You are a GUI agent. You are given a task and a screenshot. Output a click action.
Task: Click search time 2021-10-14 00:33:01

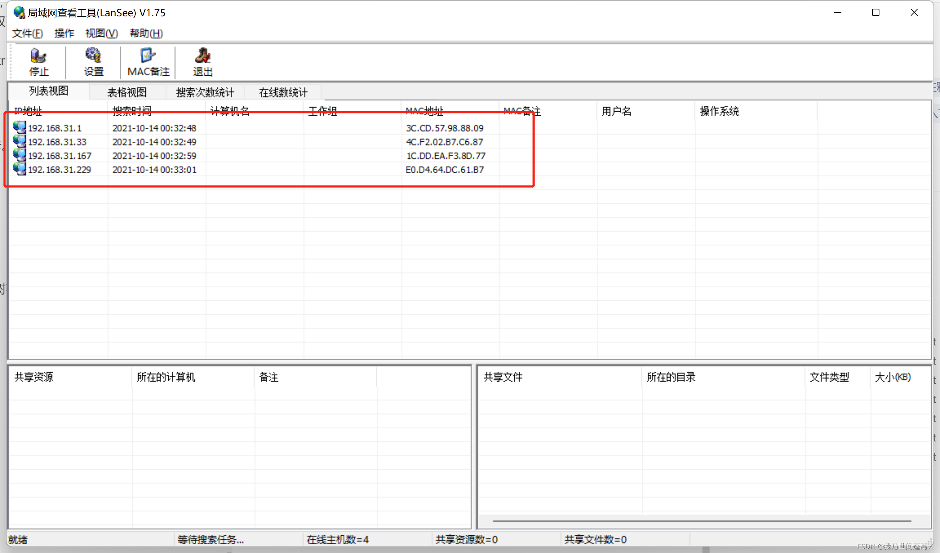pos(154,169)
